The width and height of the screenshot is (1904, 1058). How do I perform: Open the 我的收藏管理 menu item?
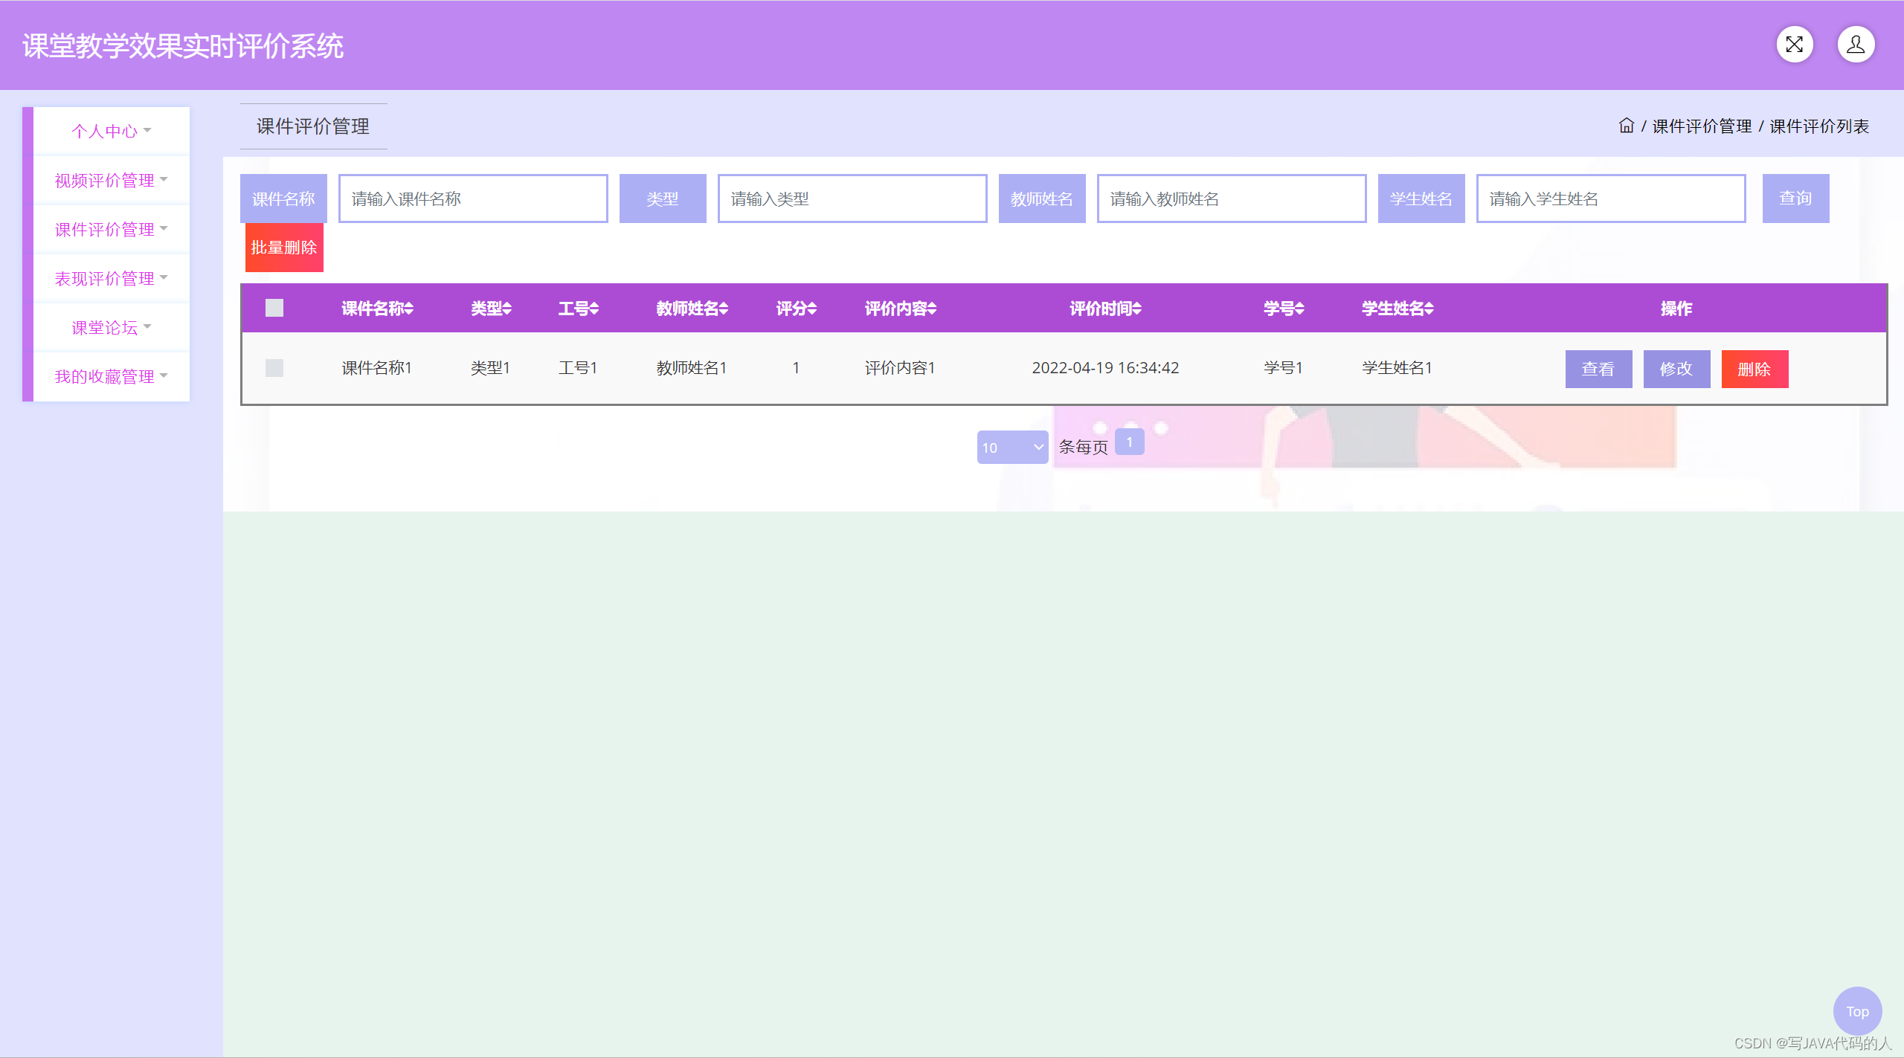(x=112, y=376)
